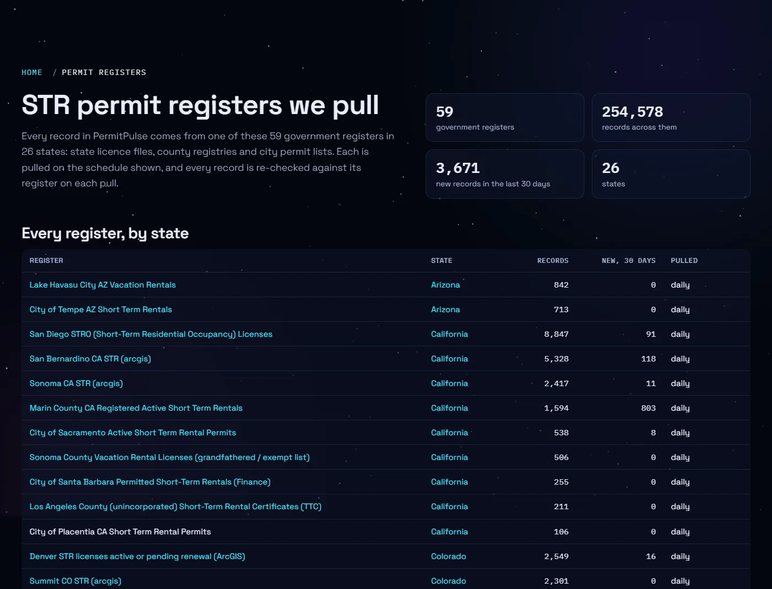Open City of Sacramento Active Short Term Rental Permits
This screenshot has width=772, height=589.
[x=133, y=433]
